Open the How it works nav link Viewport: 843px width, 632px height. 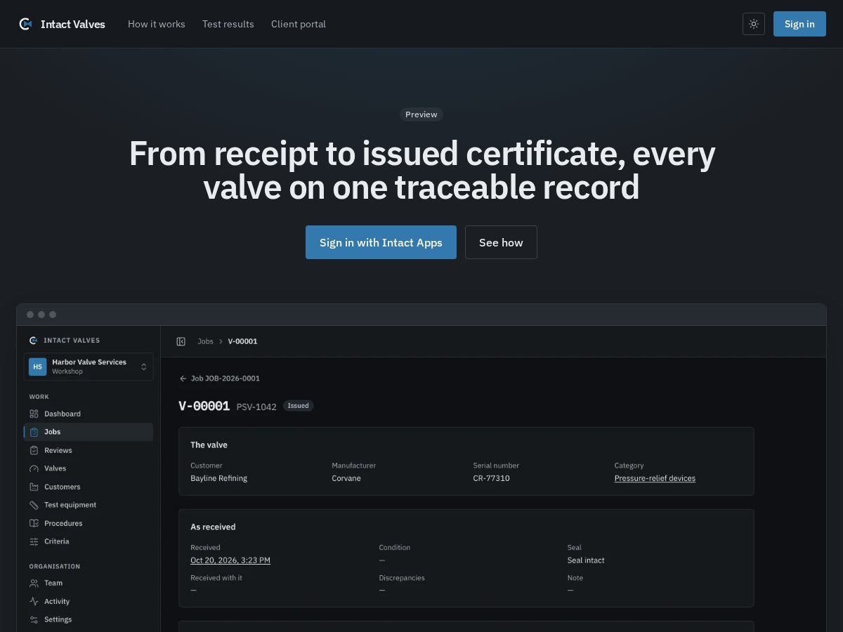tap(157, 24)
